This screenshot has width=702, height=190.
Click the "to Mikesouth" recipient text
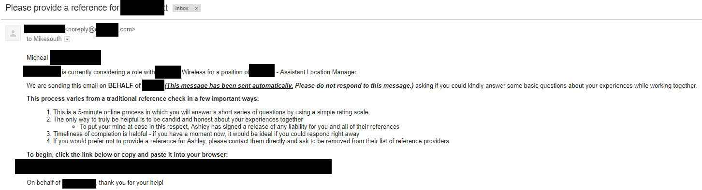(44, 39)
